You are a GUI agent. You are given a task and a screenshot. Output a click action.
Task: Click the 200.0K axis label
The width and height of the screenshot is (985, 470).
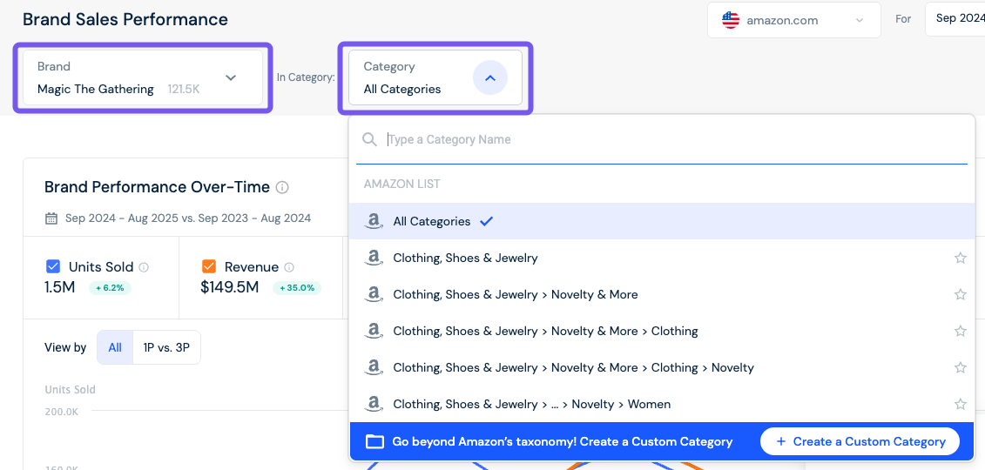(62, 412)
